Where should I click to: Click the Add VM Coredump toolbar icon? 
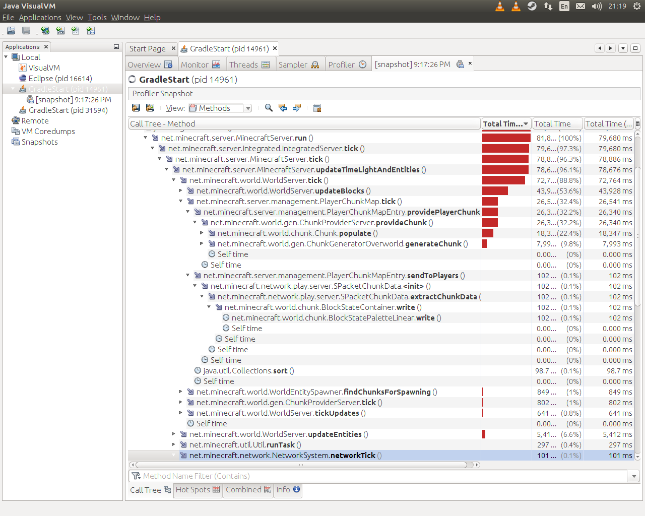[x=76, y=31]
